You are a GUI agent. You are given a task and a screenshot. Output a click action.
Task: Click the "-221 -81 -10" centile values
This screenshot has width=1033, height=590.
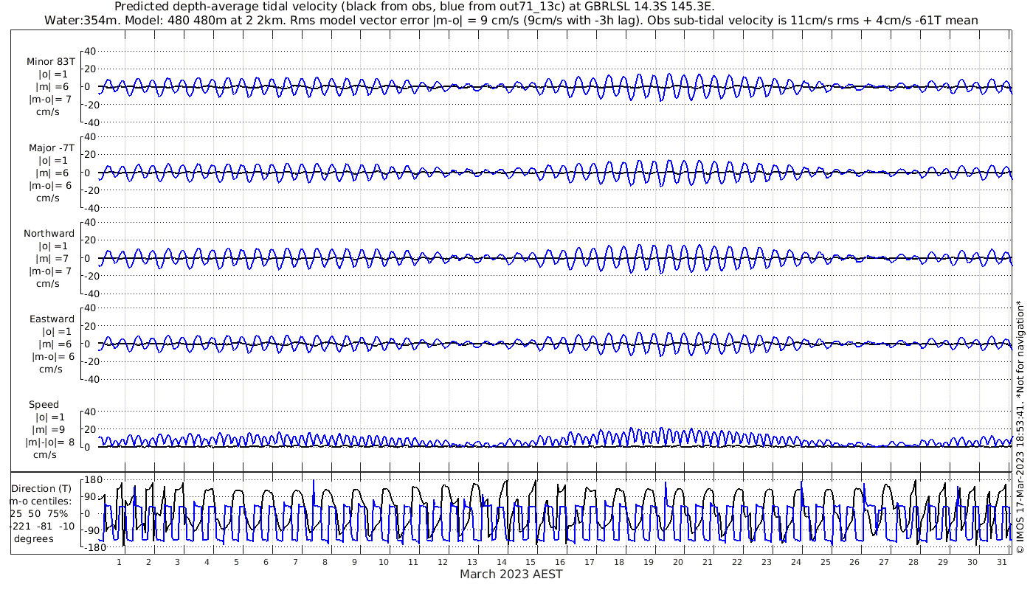click(42, 527)
